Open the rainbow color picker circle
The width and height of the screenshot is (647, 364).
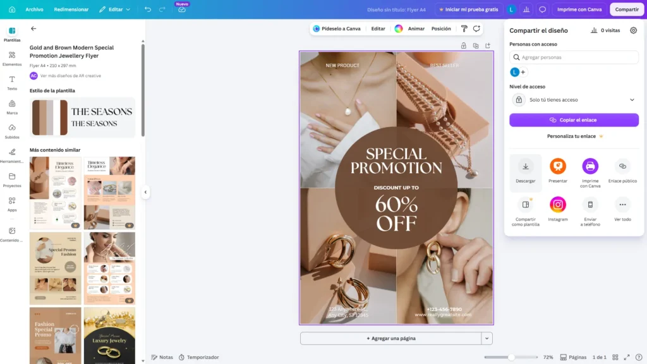399,28
